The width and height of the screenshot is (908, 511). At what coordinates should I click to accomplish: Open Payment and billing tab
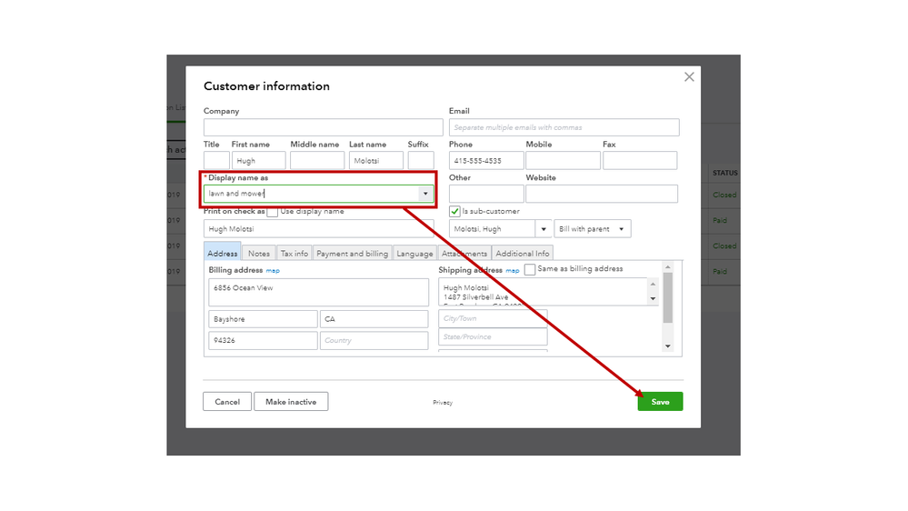pyautogui.click(x=352, y=253)
